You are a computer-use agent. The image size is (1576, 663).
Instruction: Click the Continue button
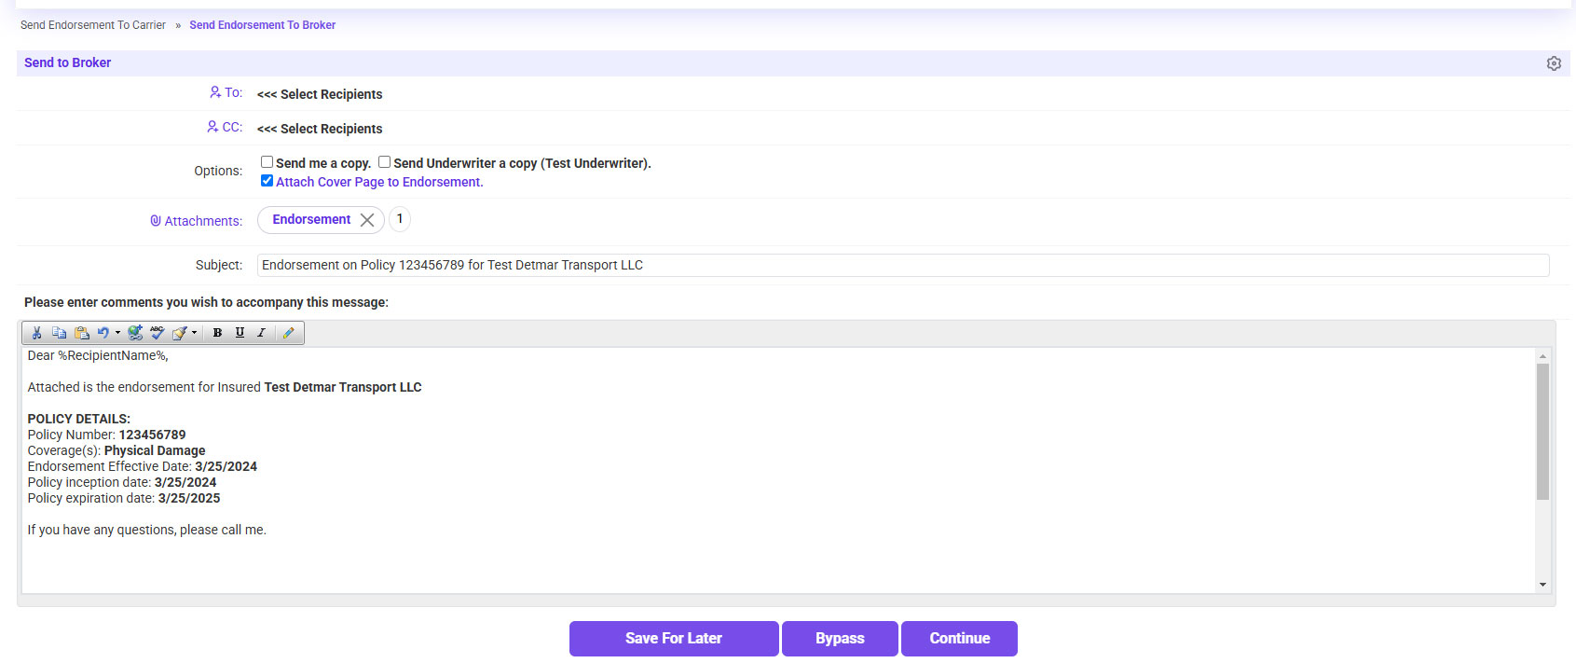[959, 639]
